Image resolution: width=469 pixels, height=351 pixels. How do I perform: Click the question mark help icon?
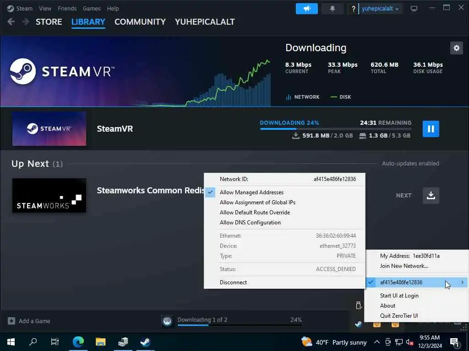[x=353, y=9]
